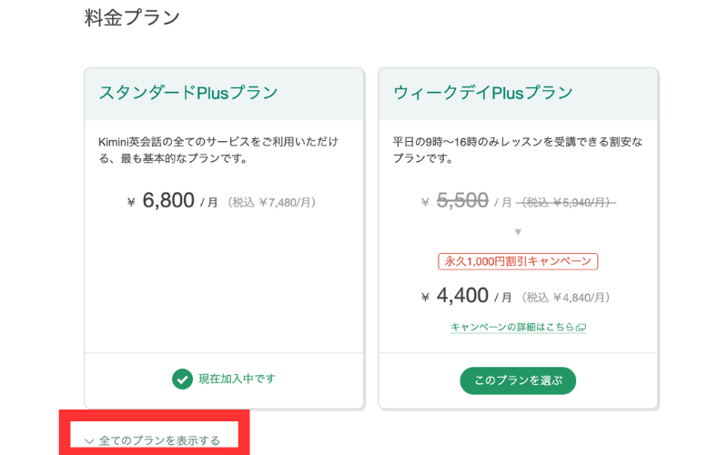Click the 現在加入中です status text
Image resolution: width=728 pixels, height=455 pixels.
coord(238,379)
